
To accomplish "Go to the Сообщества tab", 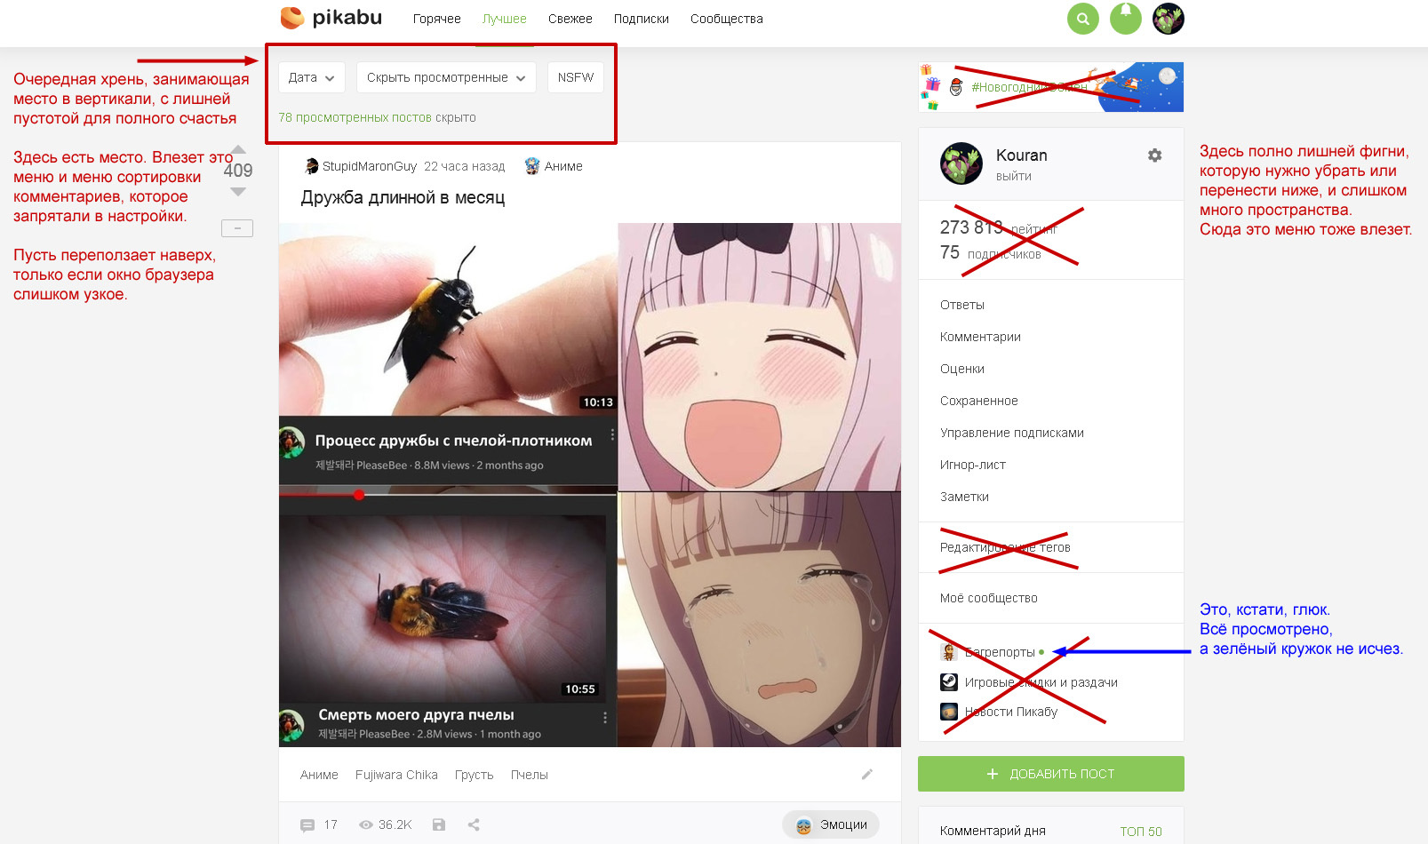I will tap(726, 19).
